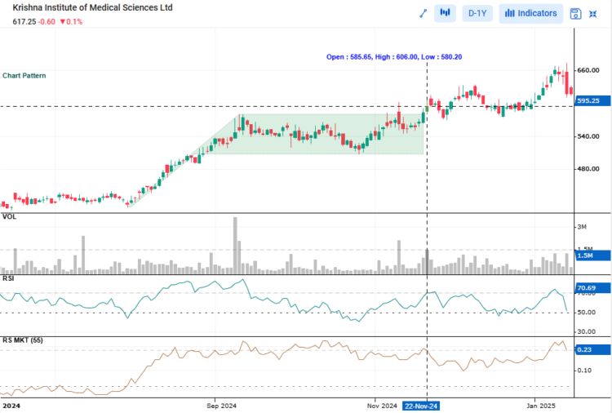Viewport: 612px width, 413px height.
Task: Open the Indicators menu
Action: tap(530, 13)
